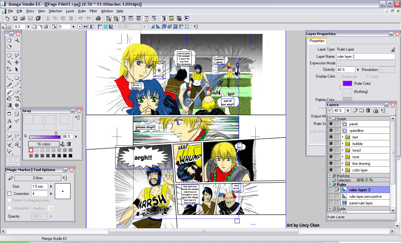Click the Print icon in toolbar

tap(98, 18)
